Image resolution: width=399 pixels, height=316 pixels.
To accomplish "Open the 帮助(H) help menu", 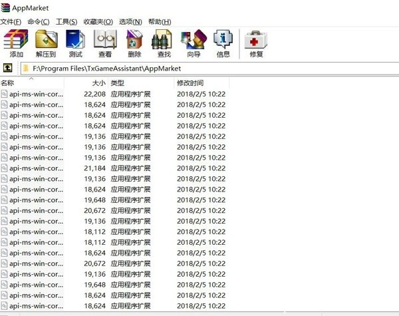I will click(x=160, y=22).
